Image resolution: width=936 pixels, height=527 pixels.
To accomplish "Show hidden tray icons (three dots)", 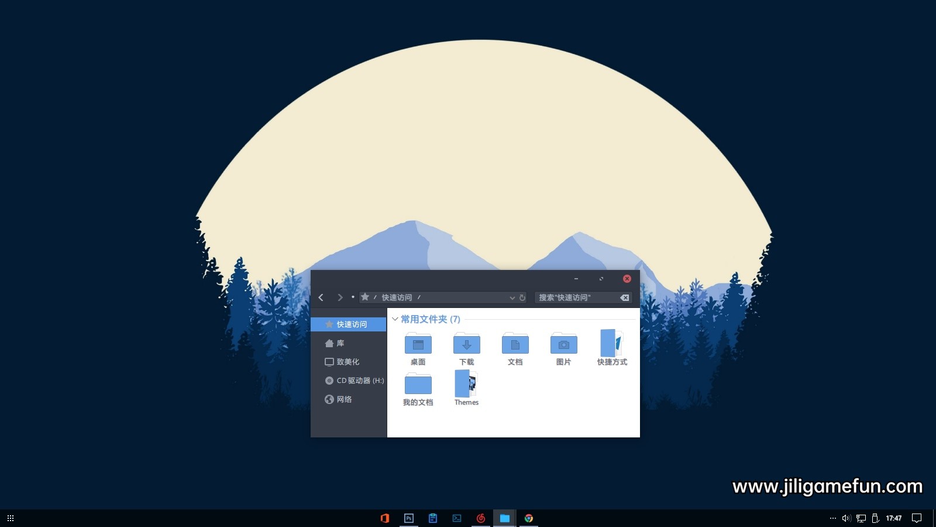I will 833,518.
